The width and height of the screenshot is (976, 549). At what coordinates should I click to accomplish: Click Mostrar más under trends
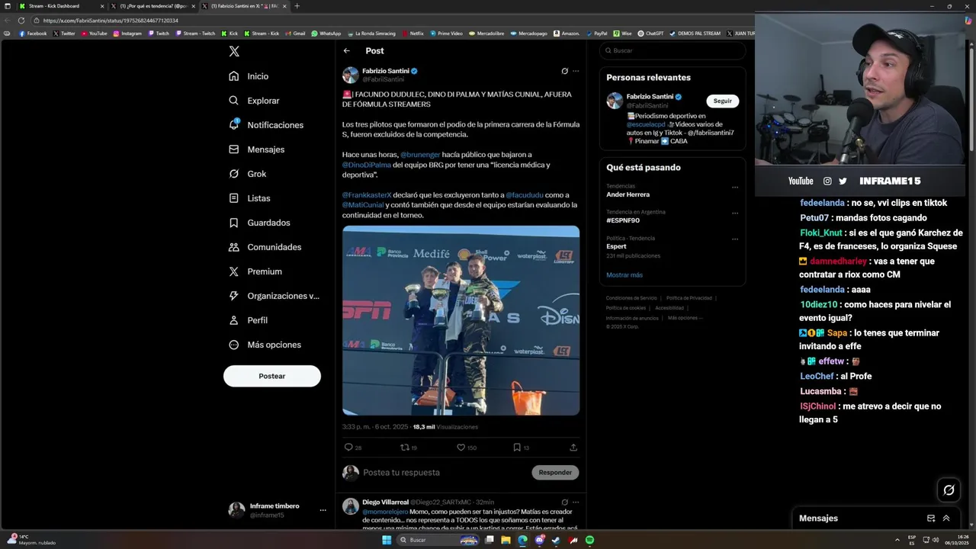(624, 275)
